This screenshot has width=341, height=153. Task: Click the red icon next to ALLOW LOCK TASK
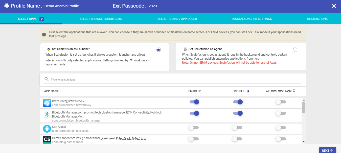pos(294,91)
